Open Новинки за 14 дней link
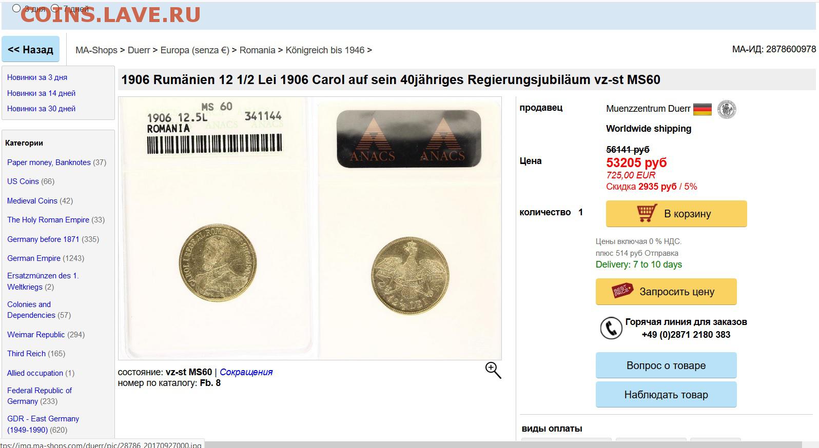The width and height of the screenshot is (819, 448). coord(41,93)
